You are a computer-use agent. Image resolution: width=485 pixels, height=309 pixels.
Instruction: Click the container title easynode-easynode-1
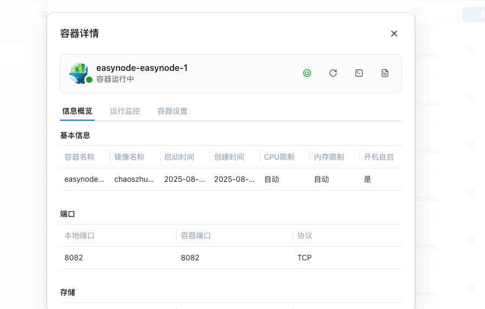[x=142, y=68]
